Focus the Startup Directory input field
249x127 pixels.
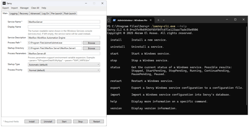point(55,48)
